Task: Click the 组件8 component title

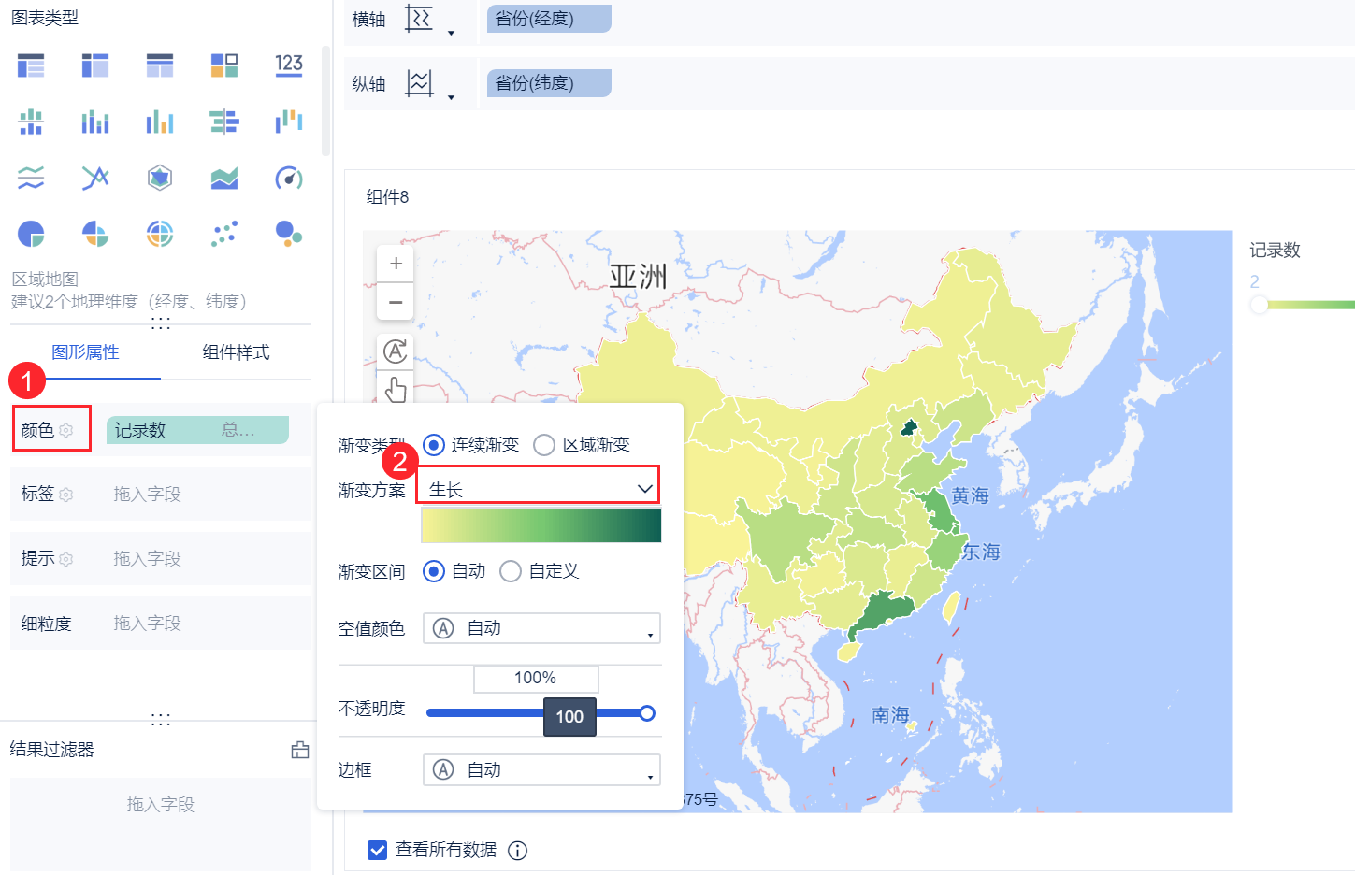Action: pos(387,197)
